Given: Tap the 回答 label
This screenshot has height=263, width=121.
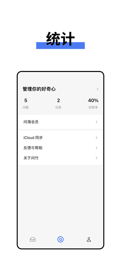Looking at the screenshot, I should [x=58, y=107].
